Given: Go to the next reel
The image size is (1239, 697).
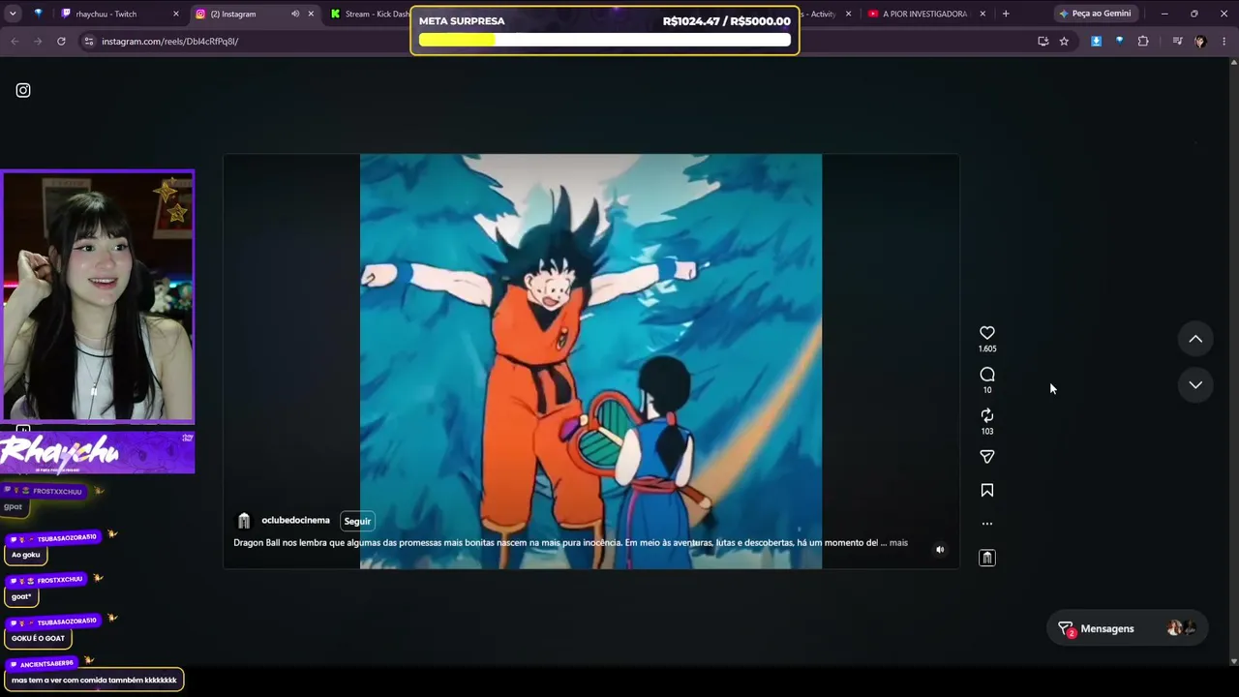Looking at the screenshot, I should tap(1195, 385).
